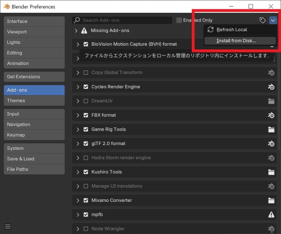Uncheck Mixamo Converter add-on
The width and height of the screenshot is (281, 234).
tap(86, 200)
